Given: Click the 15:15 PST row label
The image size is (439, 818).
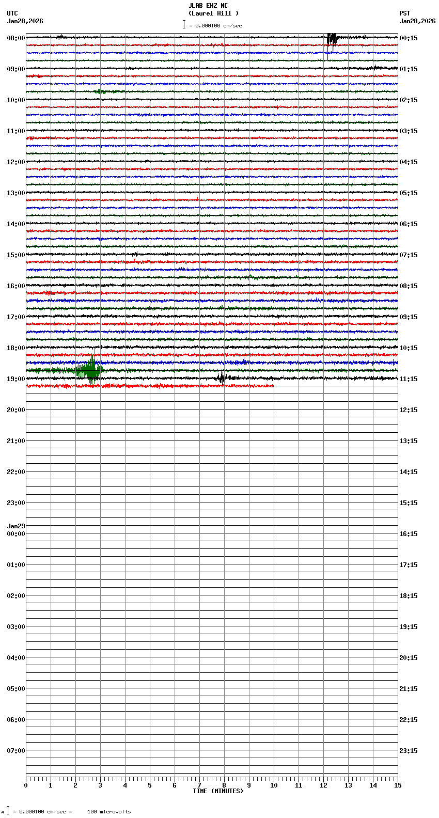Looking at the screenshot, I should pyautogui.click(x=409, y=503).
